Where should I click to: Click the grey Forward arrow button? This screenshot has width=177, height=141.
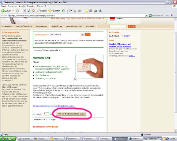(x=17, y=11)
